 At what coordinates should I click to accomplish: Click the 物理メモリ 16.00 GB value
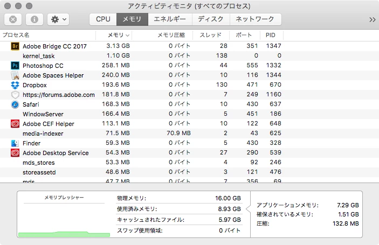tap(228, 198)
